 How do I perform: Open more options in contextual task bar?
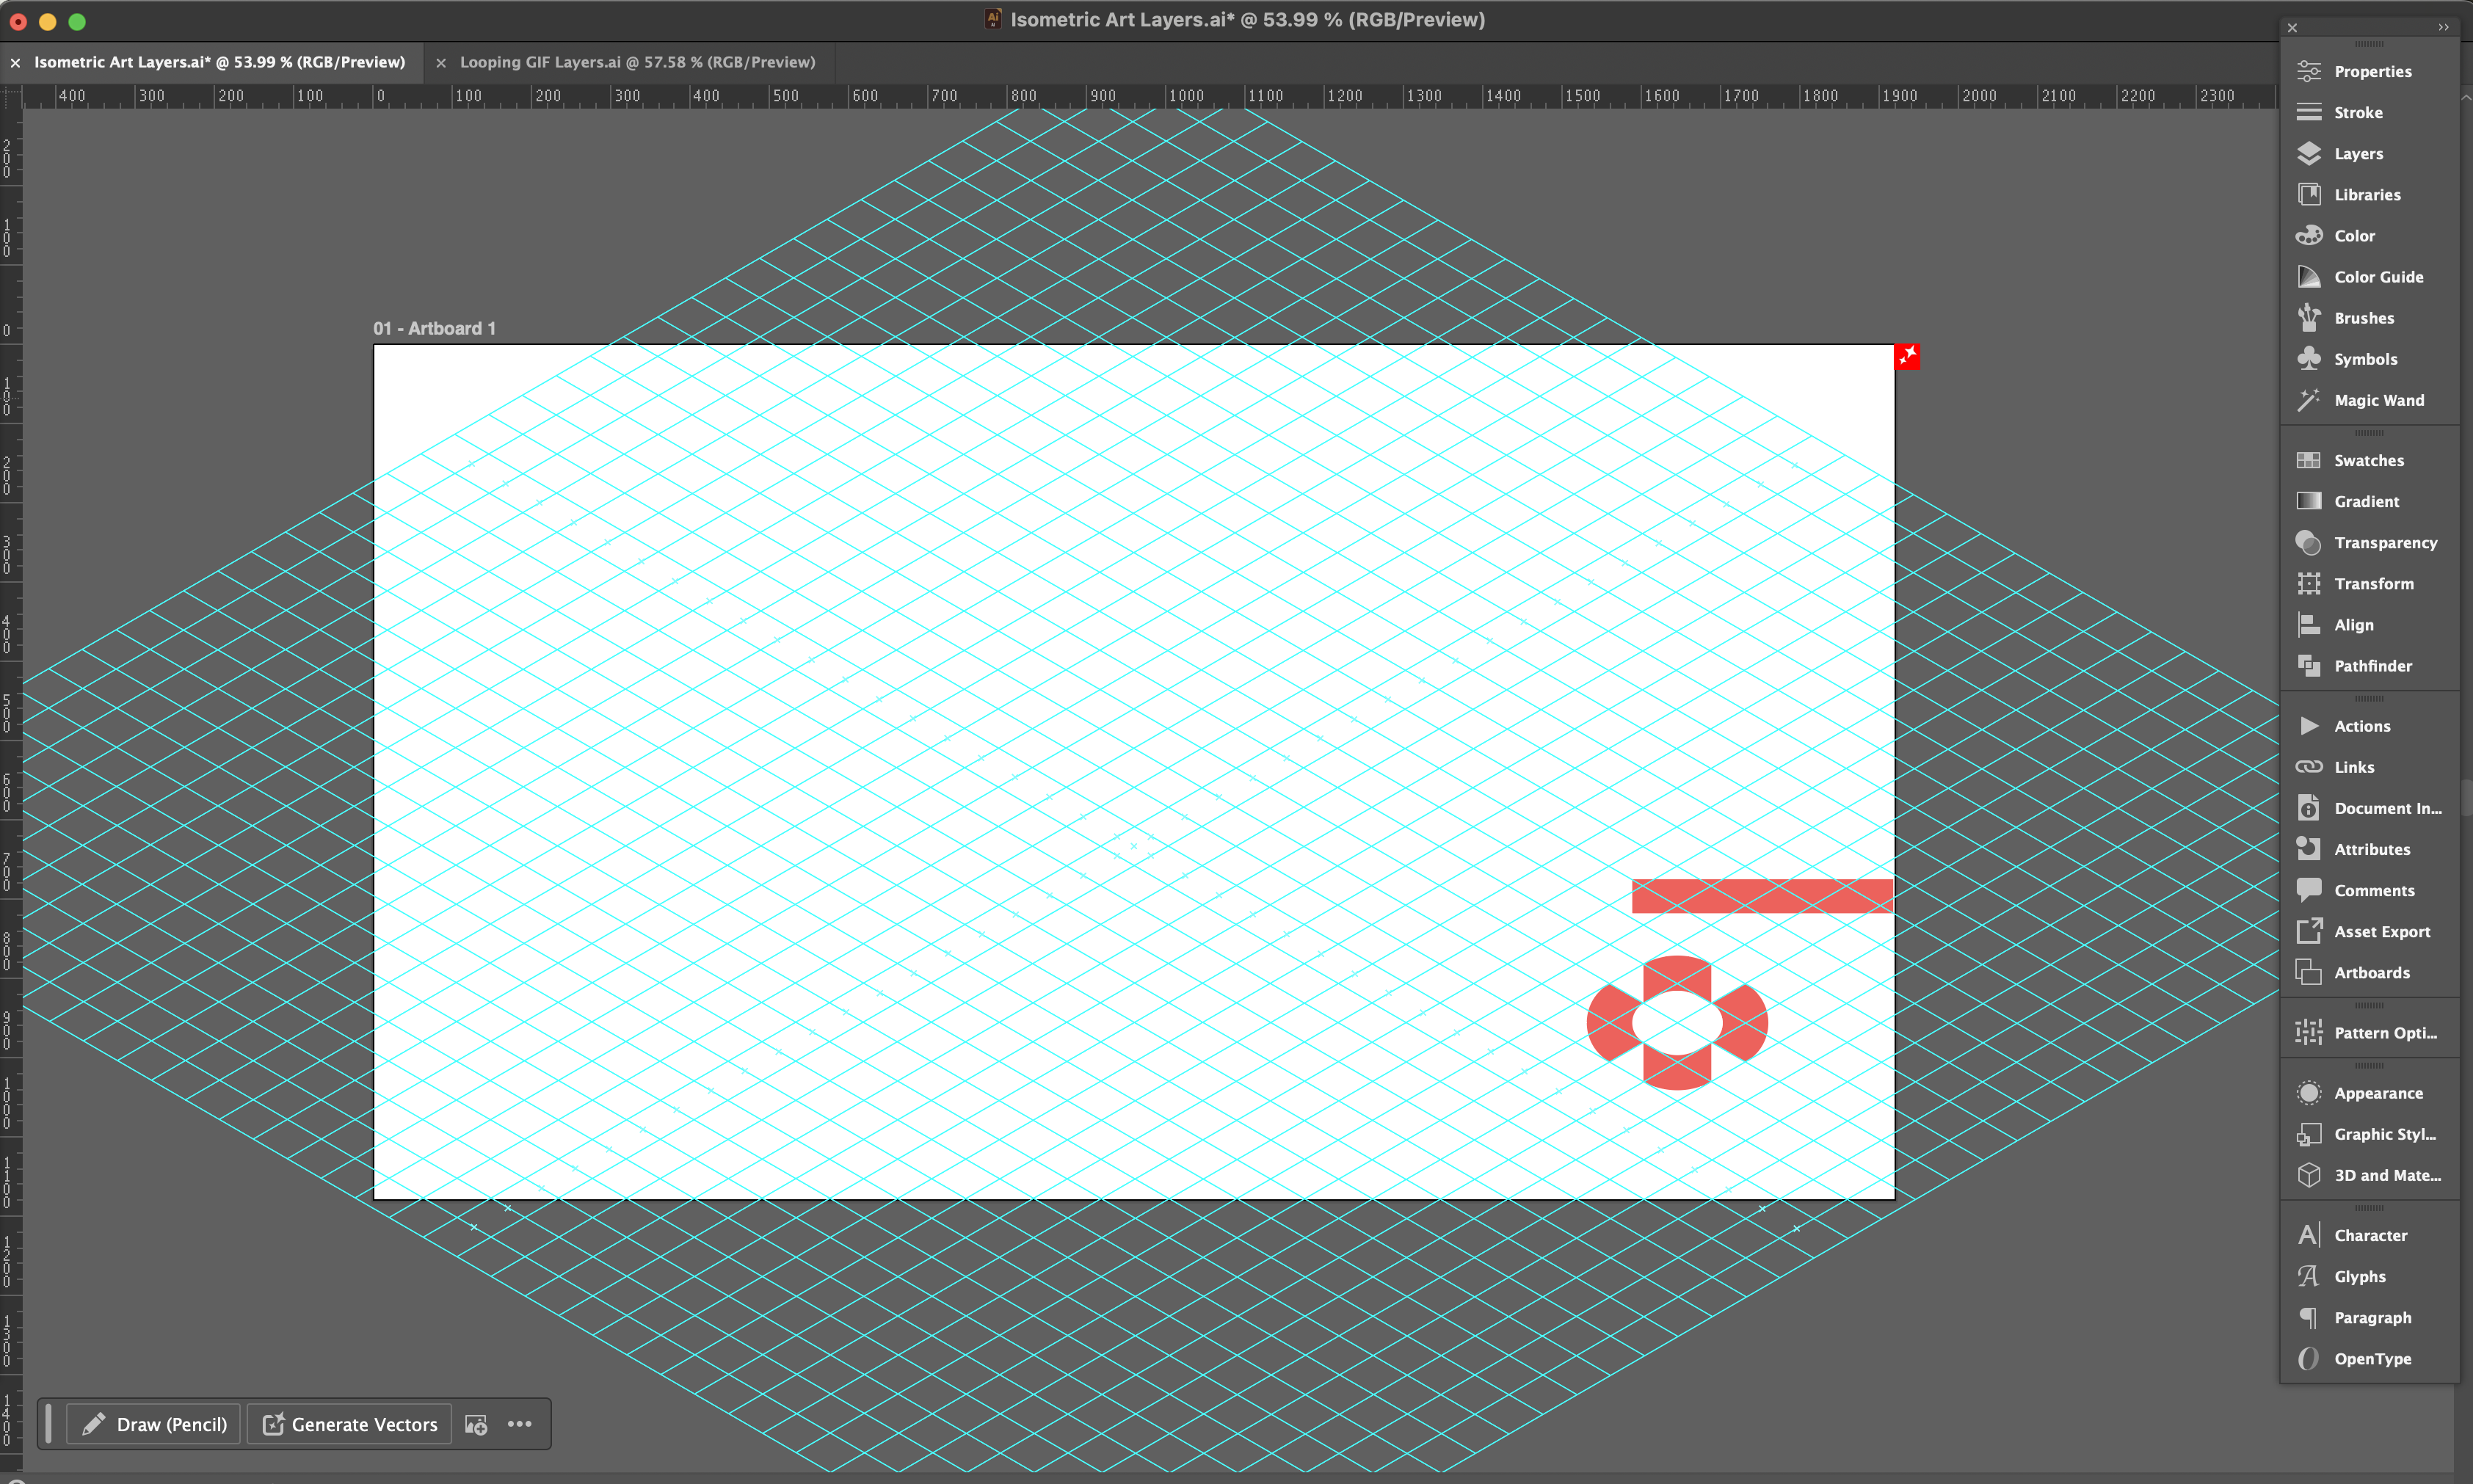pyautogui.click(x=519, y=1424)
